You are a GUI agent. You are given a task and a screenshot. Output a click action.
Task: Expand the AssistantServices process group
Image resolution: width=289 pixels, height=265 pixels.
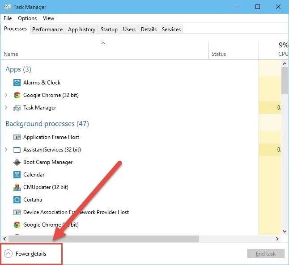pos(6,150)
